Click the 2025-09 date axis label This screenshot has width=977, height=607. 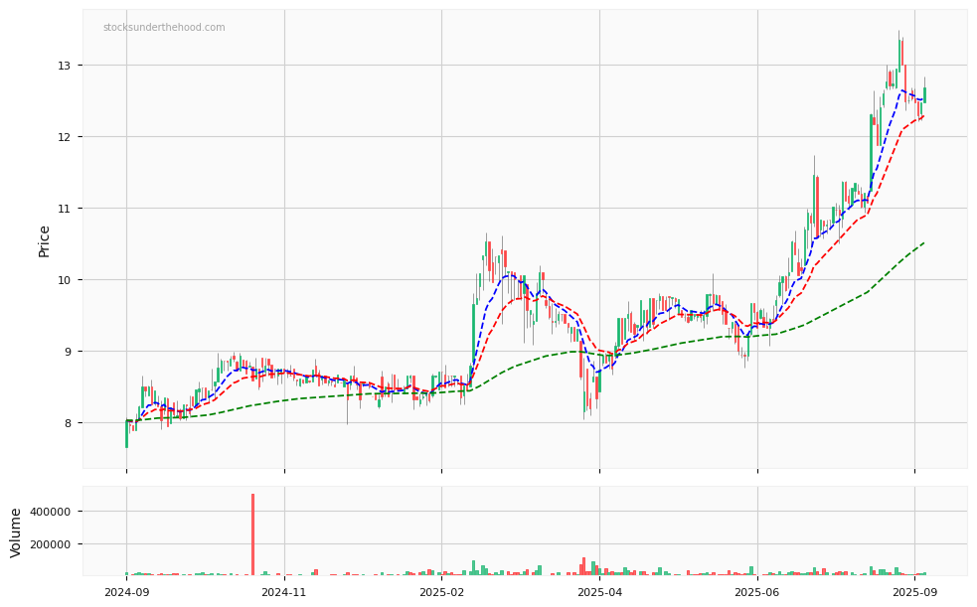(914, 593)
